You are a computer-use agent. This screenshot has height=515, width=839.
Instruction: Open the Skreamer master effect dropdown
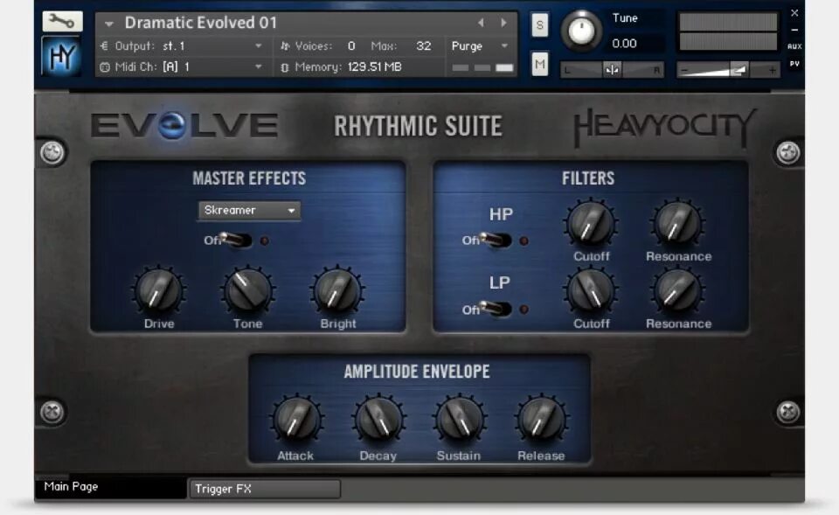click(x=249, y=211)
